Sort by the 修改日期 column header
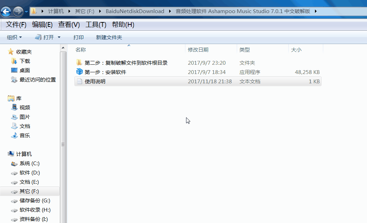This screenshot has width=367, height=223. click(198, 50)
